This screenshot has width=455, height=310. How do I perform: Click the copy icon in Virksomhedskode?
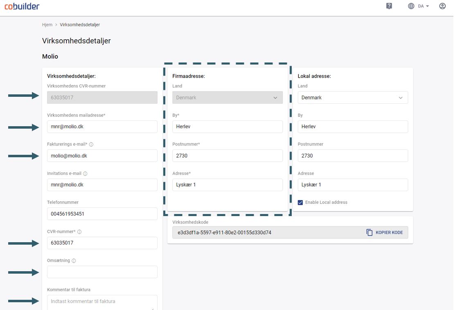(x=369, y=232)
